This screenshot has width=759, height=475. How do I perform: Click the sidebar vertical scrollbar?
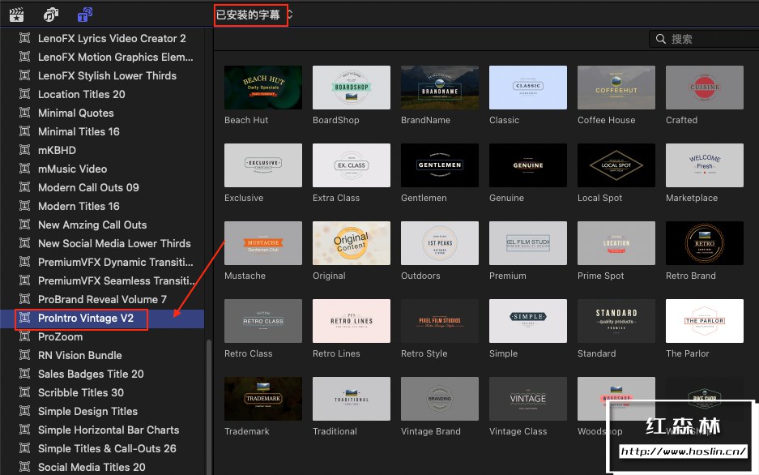209,407
